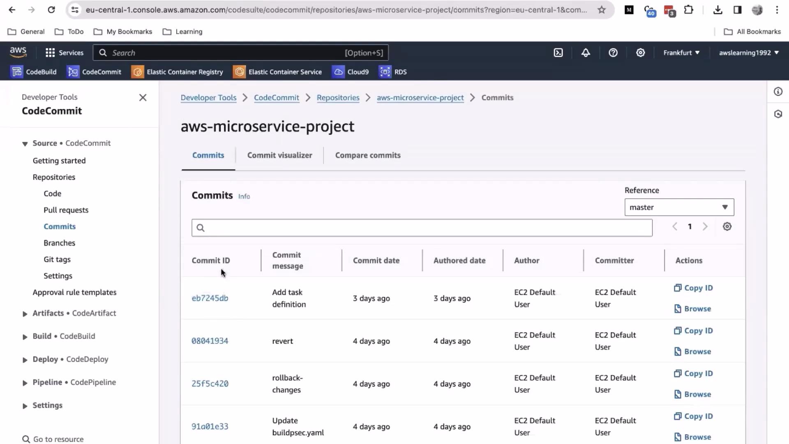Focus the AWS console Search bar

click(x=241, y=53)
